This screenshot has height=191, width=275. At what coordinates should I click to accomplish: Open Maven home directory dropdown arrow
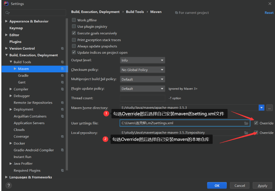click(x=261, y=108)
